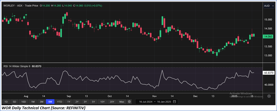Viewport: 277px width, 111px height.
Task: Select the 20Y time range
Action: coord(112,102)
